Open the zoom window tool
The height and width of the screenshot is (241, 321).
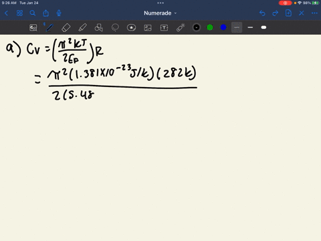coord(33,27)
